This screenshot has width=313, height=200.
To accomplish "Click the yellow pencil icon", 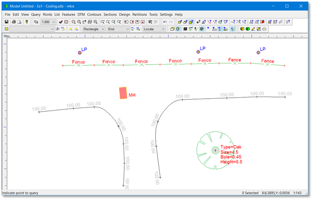I will pos(253,29).
